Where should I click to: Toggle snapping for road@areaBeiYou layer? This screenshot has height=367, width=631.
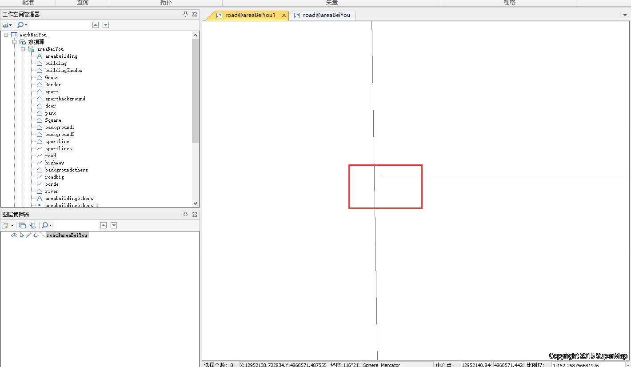(x=36, y=235)
